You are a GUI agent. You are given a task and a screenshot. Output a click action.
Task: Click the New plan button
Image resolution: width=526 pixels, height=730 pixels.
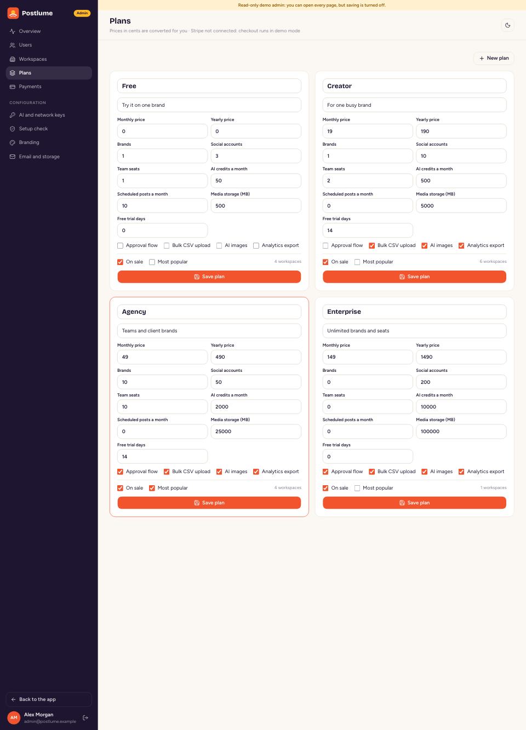(494, 58)
